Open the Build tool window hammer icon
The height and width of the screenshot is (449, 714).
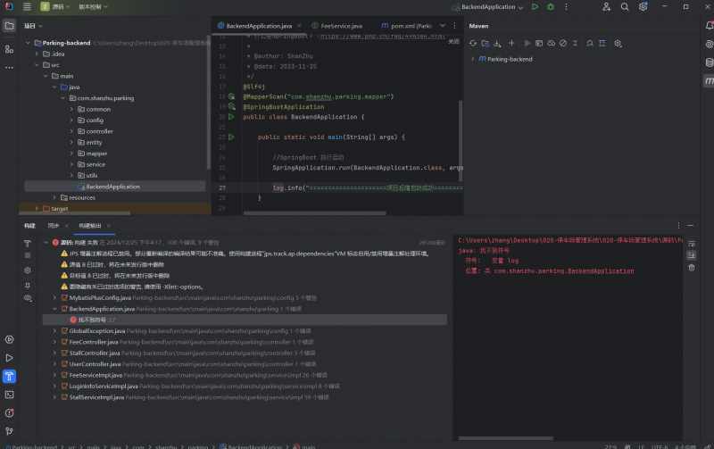[x=9, y=376]
